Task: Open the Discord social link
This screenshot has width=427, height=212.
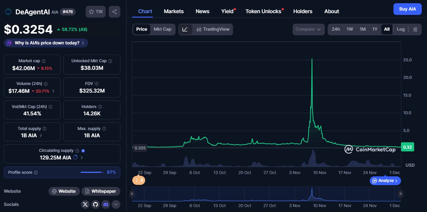Action: (105, 204)
